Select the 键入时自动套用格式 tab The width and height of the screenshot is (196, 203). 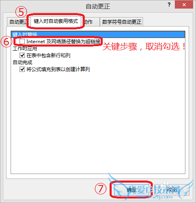pos(56,21)
